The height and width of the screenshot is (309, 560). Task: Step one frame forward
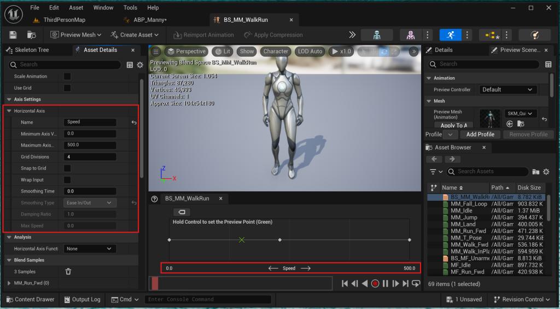click(x=395, y=283)
